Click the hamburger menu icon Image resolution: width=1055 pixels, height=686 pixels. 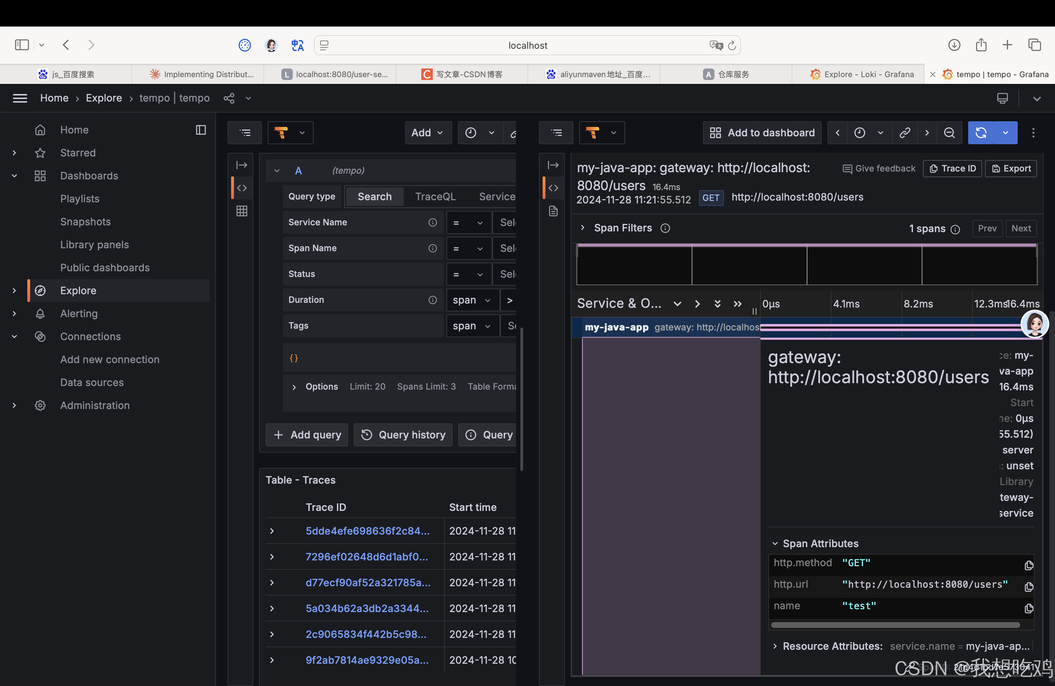[x=20, y=98]
